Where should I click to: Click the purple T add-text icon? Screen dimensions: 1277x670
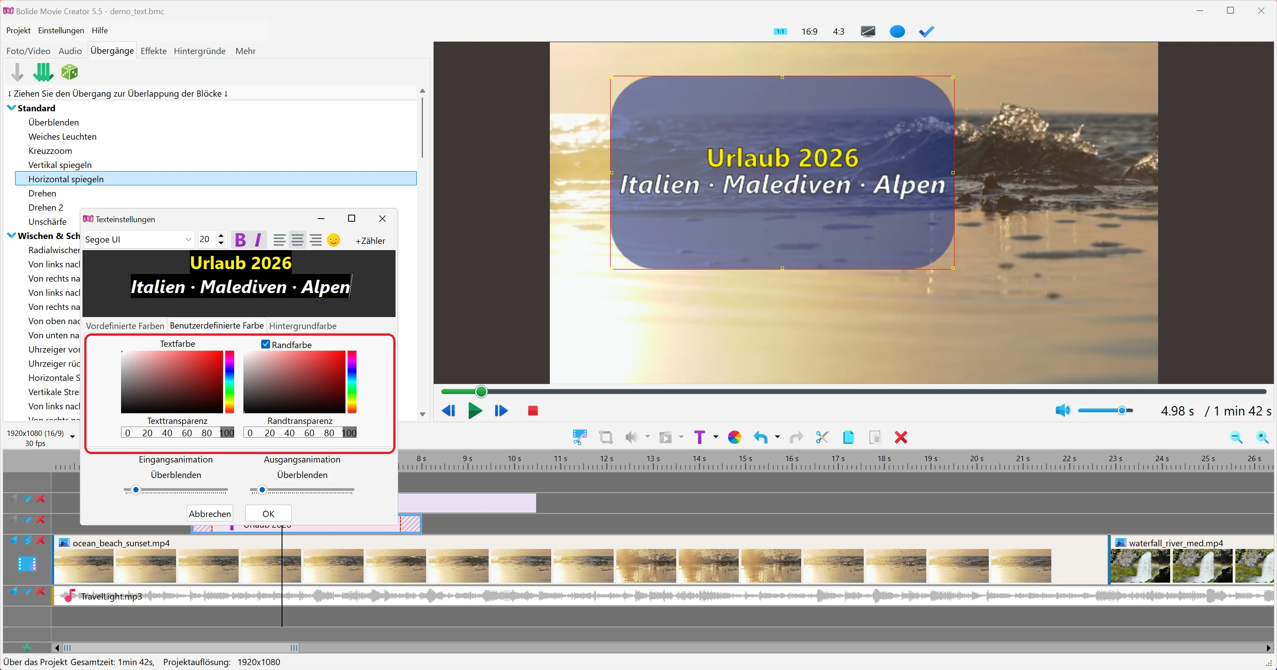pyautogui.click(x=700, y=437)
